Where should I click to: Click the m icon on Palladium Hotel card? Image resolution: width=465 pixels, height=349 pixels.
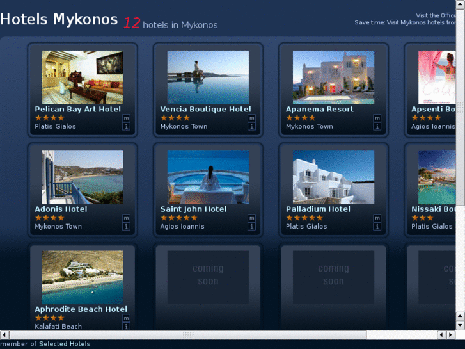pos(377,218)
